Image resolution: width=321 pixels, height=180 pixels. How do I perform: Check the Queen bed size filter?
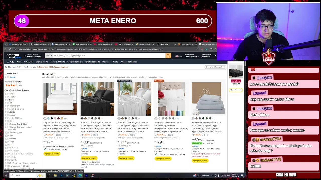(6, 100)
